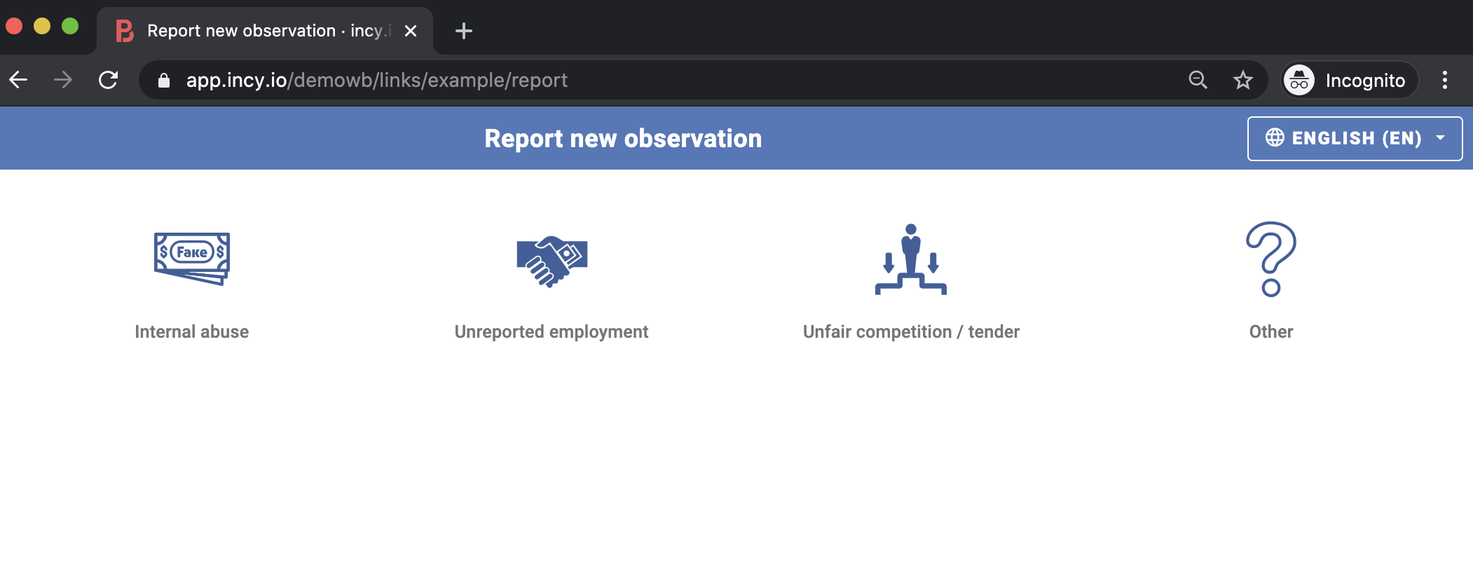The width and height of the screenshot is (1473, 562).
Task: Choose the podium Unfair competition icon
Action: click(x=911, y=260)
